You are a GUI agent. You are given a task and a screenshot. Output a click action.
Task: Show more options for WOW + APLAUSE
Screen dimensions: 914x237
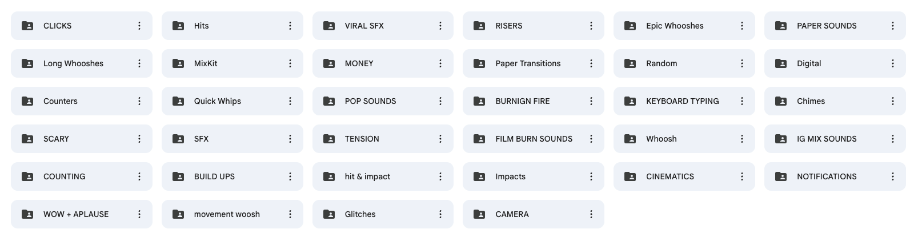point(139,214)
